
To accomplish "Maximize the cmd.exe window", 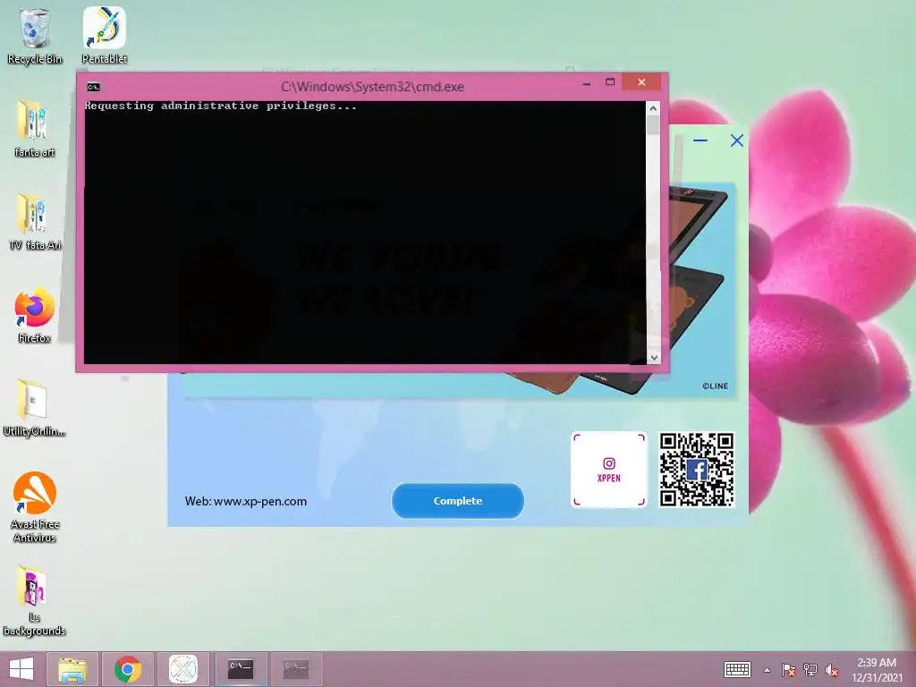I will coord(610,82).
